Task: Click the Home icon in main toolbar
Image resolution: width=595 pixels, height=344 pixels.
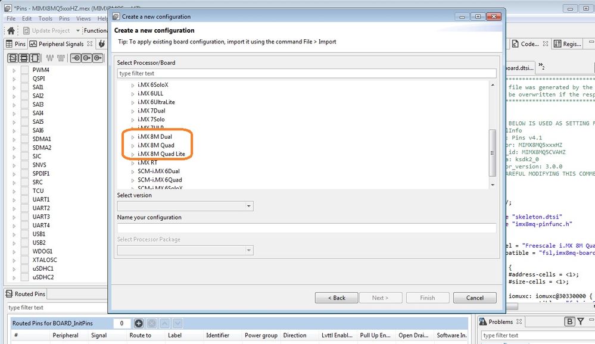Action: point(11,31)
